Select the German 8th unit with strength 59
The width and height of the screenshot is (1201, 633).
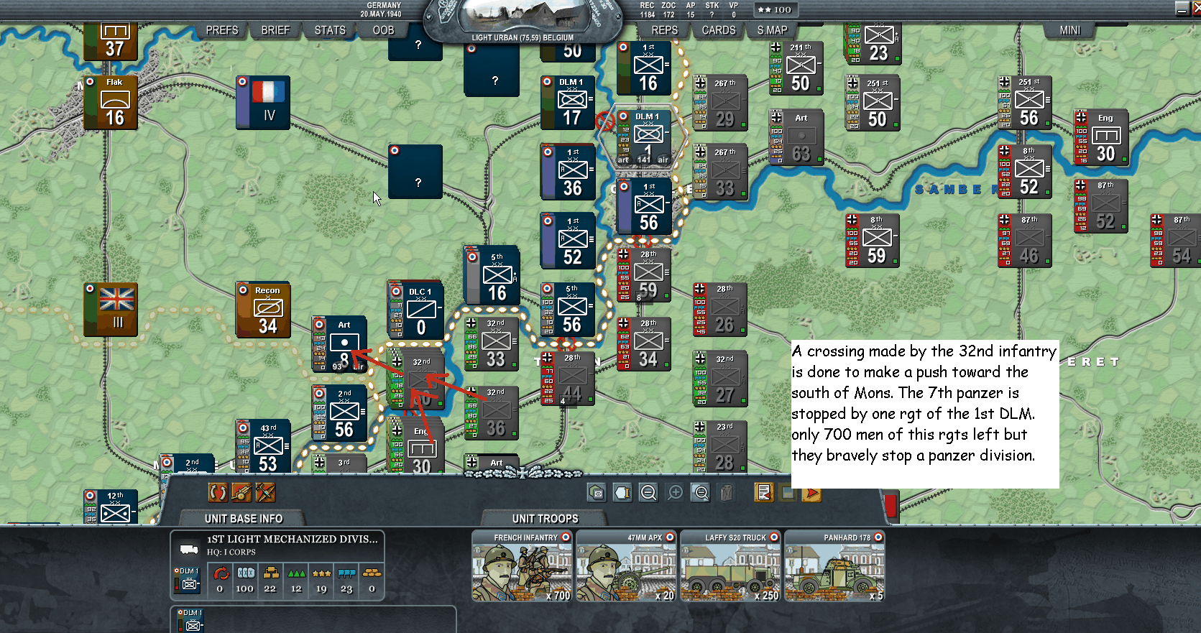pos(873,241)
